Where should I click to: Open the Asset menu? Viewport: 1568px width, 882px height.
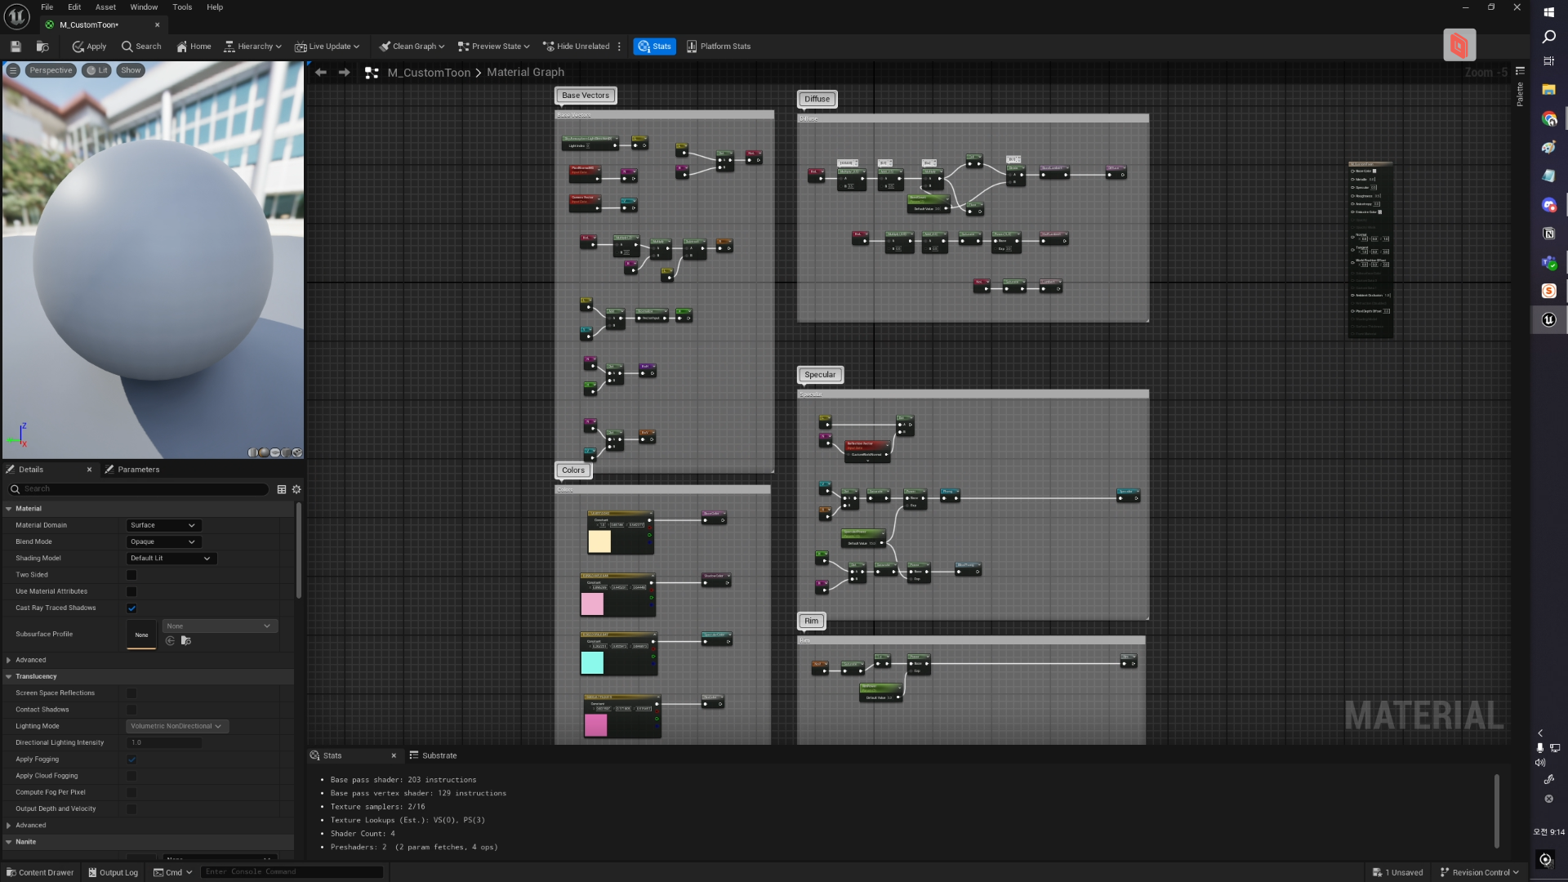(105, 7)
